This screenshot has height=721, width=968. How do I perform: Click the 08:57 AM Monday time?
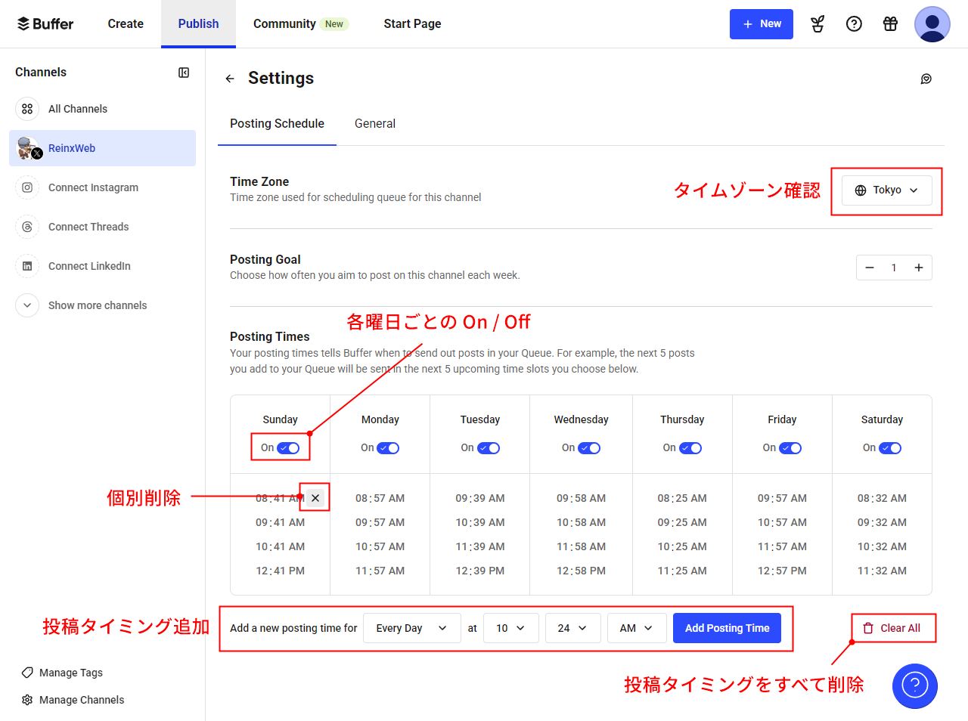click(x=380, y=498)
